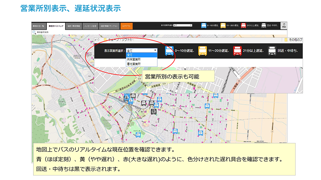Open the 業務状況一覧 tab
Image resolution: width=321 pixels, height=180 pixels.
[39, 26]
